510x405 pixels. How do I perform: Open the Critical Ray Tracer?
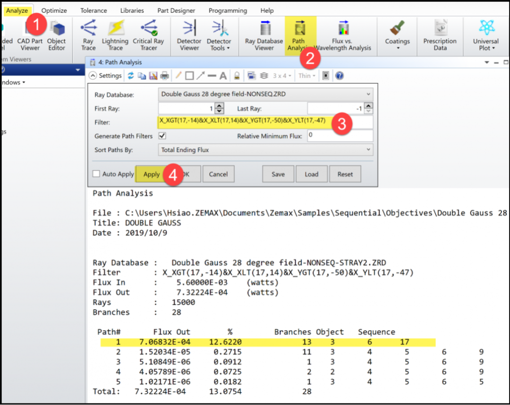click(149, 36)
